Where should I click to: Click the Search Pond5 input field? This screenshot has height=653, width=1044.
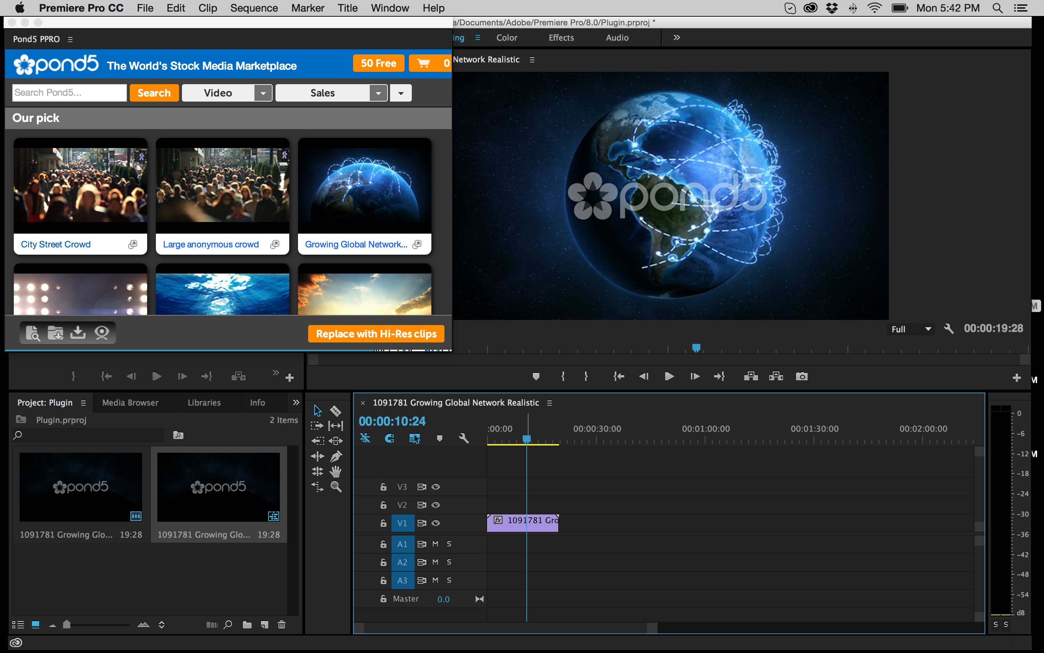(70, 93)
